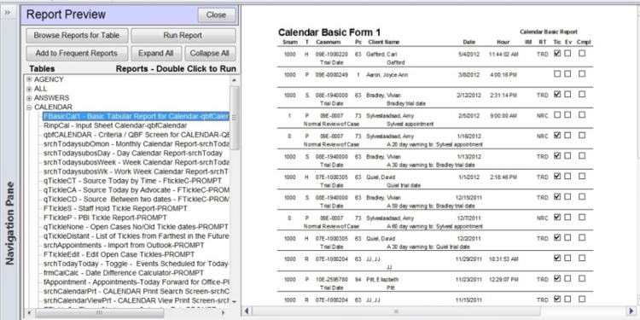
Task: Open Browse Reports for Table
Action: [x=77, y=36]
